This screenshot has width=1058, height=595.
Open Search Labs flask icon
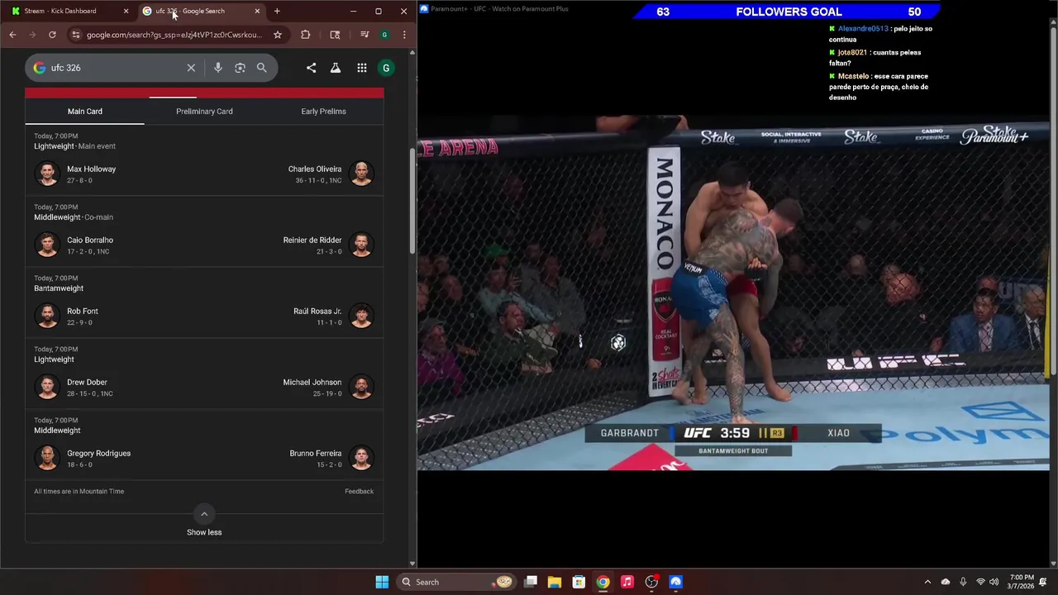tap(336, 68)
